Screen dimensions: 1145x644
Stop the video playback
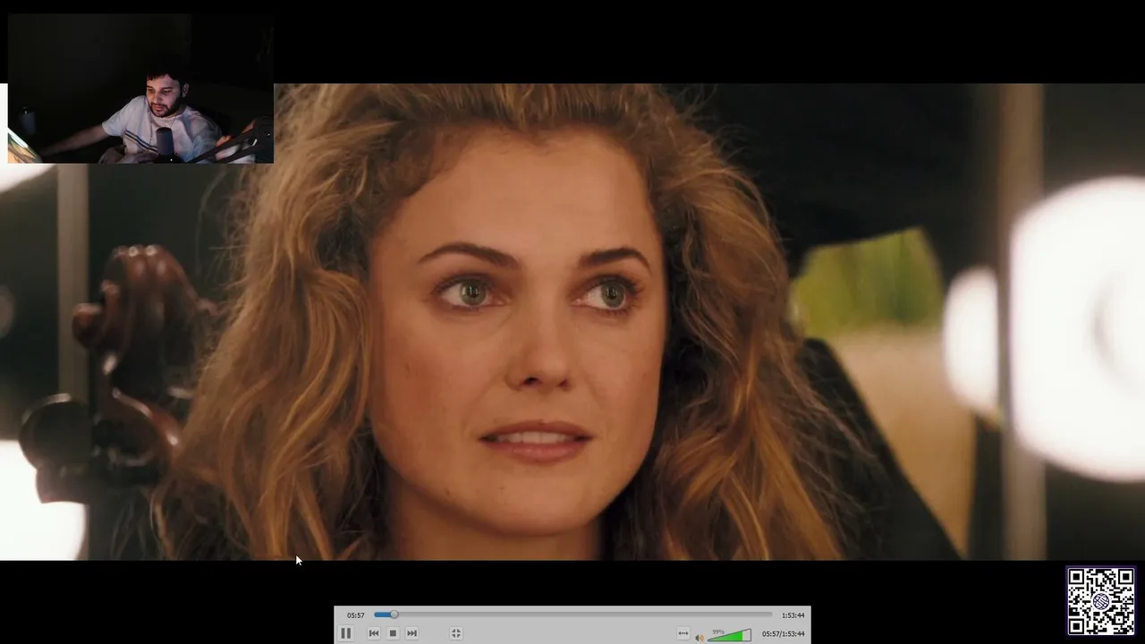point(393,633)
